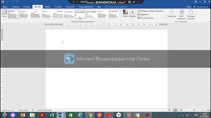The width and height of the screenshot is (211, 118).
Task: Switch to Read Mode view
Action: coord(169,110)
